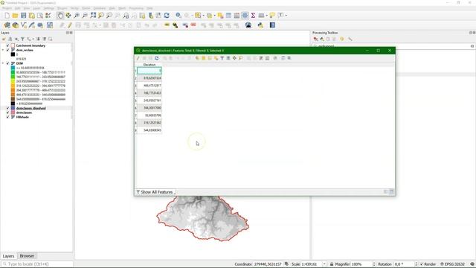The height and width of the screenshot is (268, 476).
Task: Select the Pan Map hand tool
Action: [x=60, y=16]
